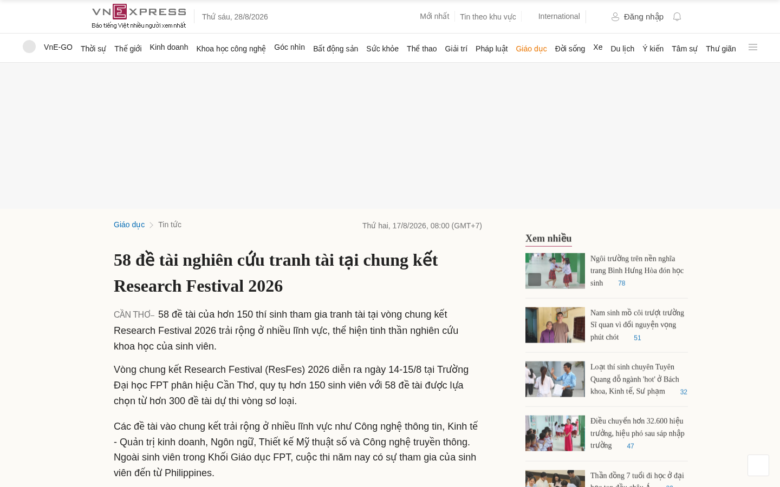This screenshot has height=487, width=780.
Task: Go to Góc nhìn
Action: click(x=289, y=47)
